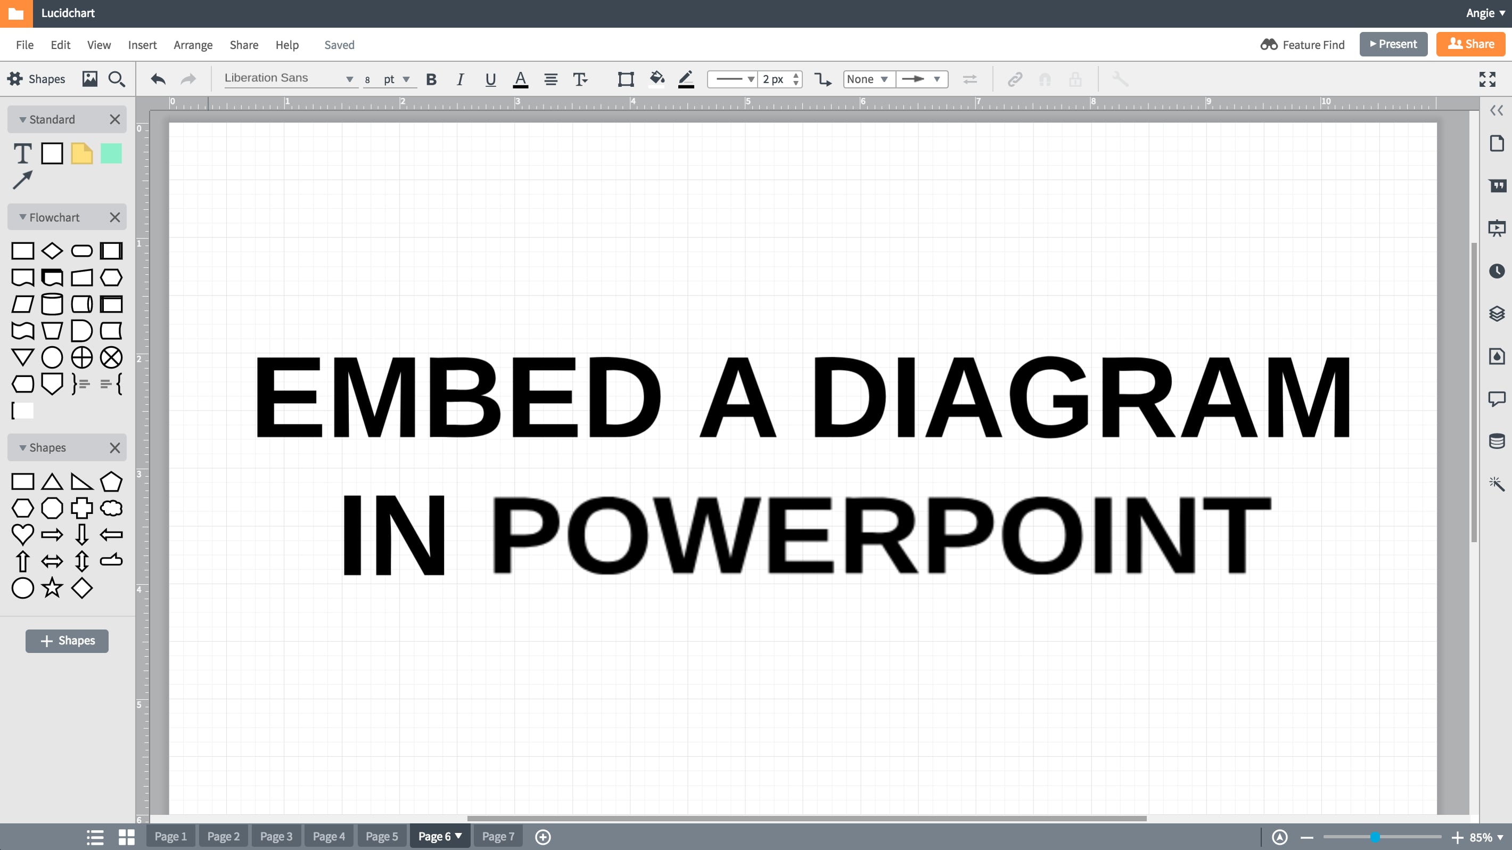Toggle italic formatting
1512x850 pixels.
(460, 79)
